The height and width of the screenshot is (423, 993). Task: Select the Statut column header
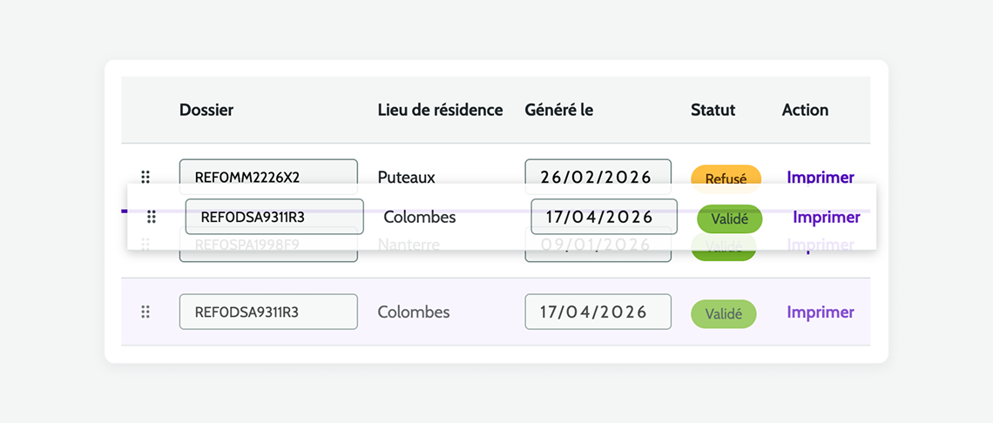tap(713, 111)
